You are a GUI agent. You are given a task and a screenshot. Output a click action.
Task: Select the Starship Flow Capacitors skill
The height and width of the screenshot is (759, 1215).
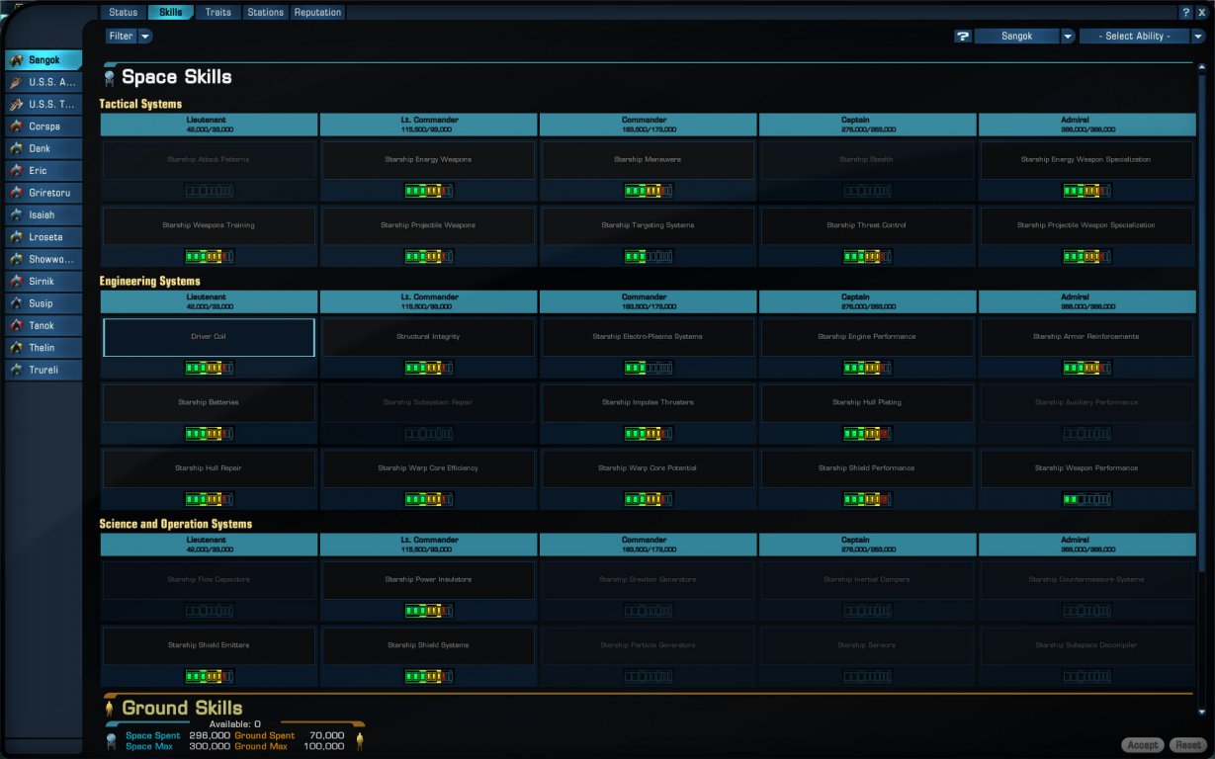pyautogui.click(x=209, y=580)
